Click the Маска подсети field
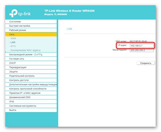 142,50
